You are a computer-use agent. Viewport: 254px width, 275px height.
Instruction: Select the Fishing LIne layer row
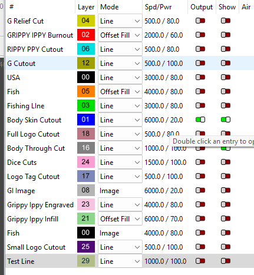[130, 106]
